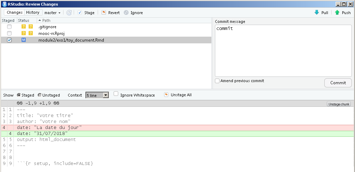Click the Ignore icon in the toolbar
This screenshot has width=355, height=172.
tap(126, 13)
